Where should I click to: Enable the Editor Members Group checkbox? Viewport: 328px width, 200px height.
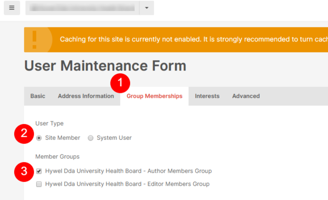pyautogui.click(x=39, y=184)
